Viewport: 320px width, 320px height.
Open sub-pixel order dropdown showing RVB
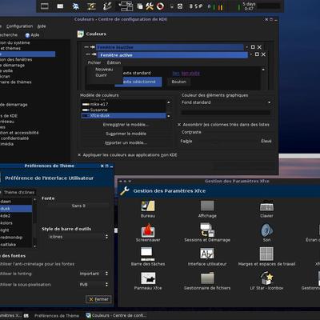pos(94,285)
